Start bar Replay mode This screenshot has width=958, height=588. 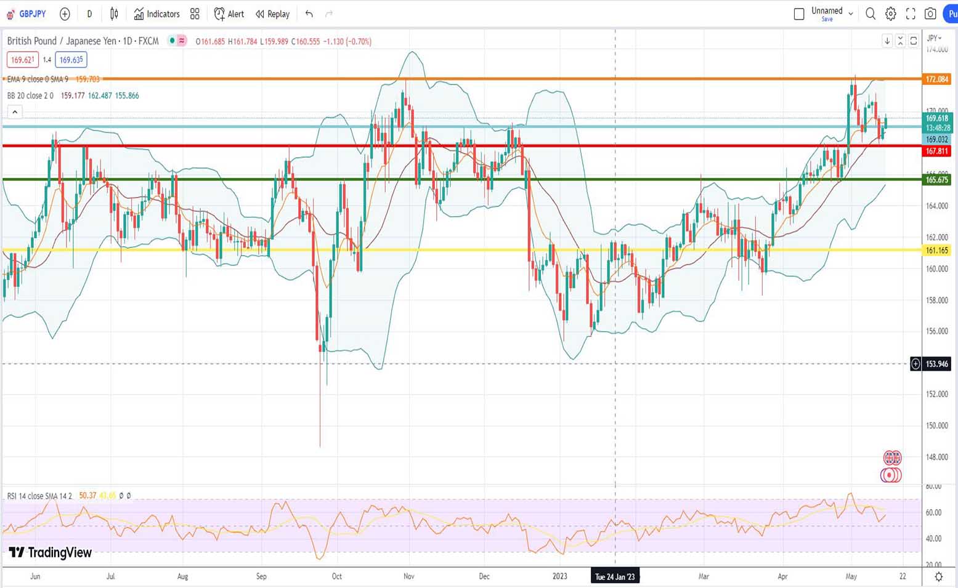coord(272,14)
